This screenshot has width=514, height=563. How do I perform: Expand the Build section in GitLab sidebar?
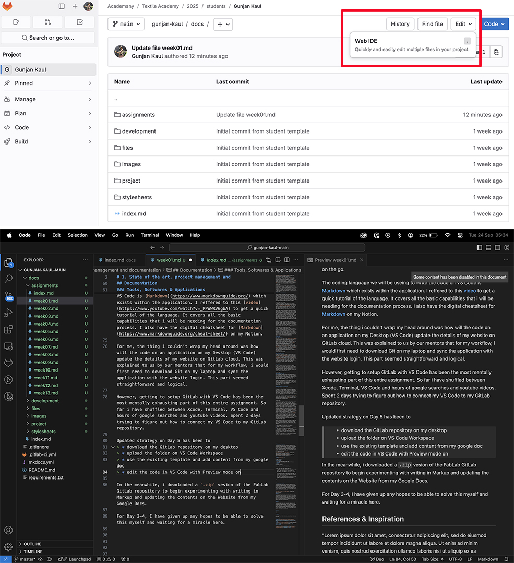pyautogui.click(x=48, y=141)
